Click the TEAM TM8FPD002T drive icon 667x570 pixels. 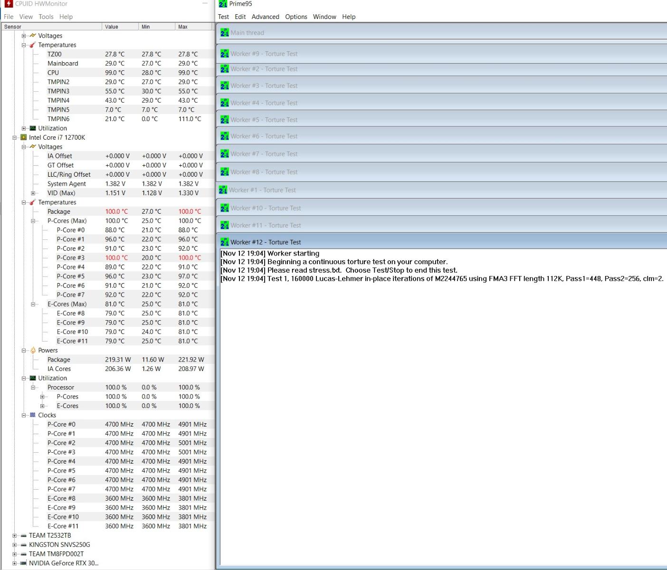[23, 554]
